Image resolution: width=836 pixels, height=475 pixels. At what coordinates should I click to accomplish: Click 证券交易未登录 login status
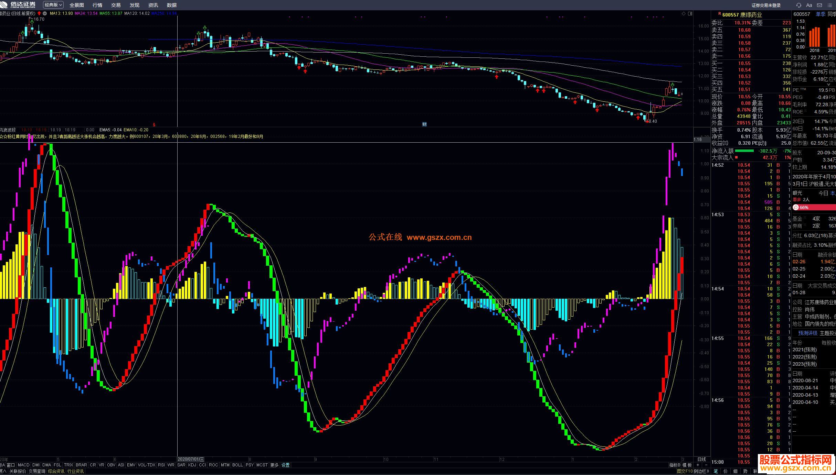pyautogui.click(x=766, y=5)
